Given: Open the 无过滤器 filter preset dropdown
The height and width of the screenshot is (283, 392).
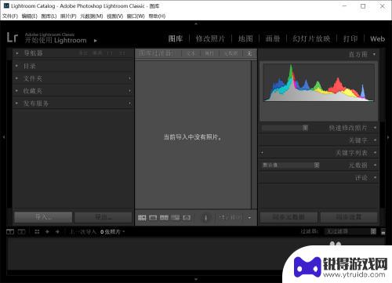Looking at the screenshot, I should pos(351,231).
